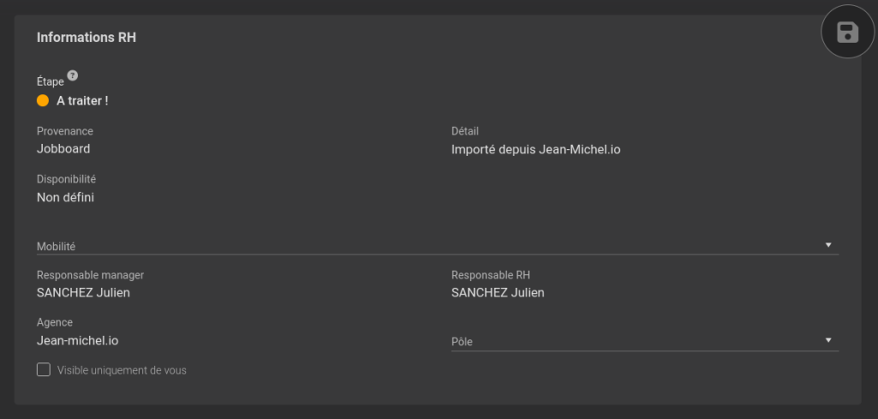Screen dimensions: 878x419
Task: Click the 'Responsable RH' field label
Action: [x=490, y=275]
